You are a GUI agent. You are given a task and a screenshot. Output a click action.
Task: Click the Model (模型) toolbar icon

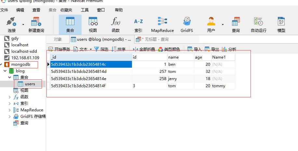[281, 21]
